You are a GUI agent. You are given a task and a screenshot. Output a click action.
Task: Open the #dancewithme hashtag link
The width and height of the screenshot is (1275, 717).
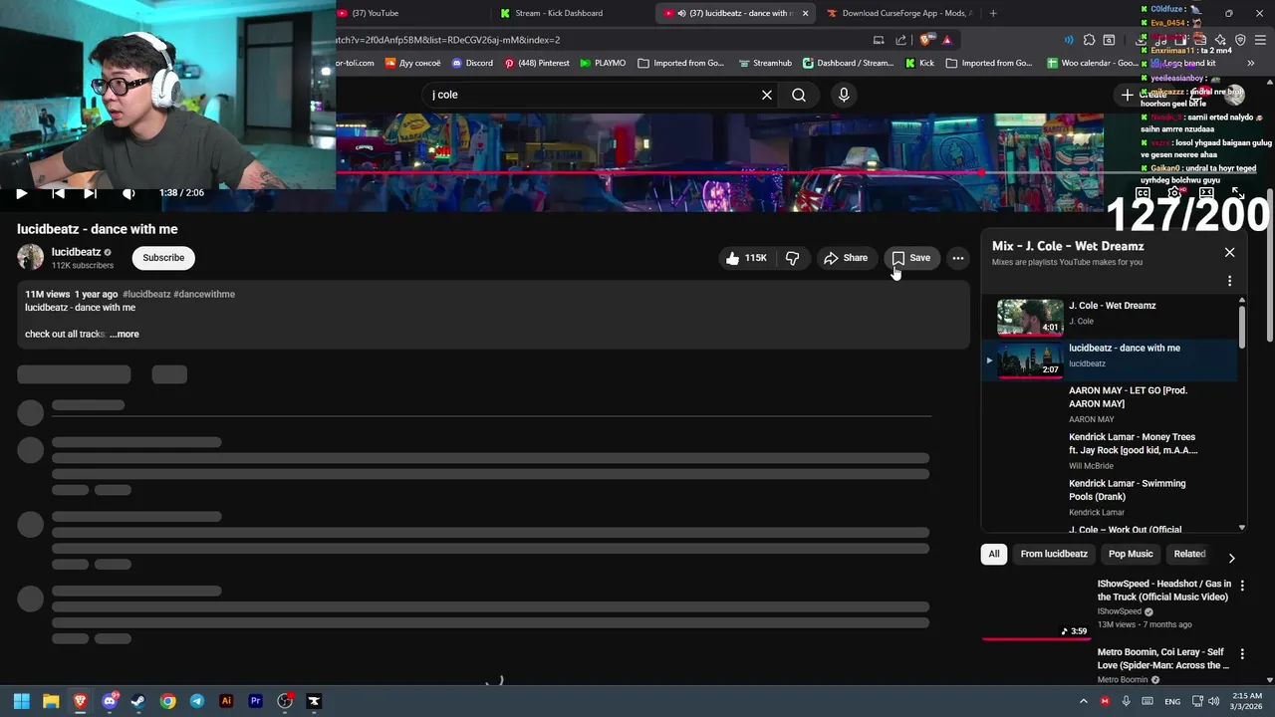point(204,295)
